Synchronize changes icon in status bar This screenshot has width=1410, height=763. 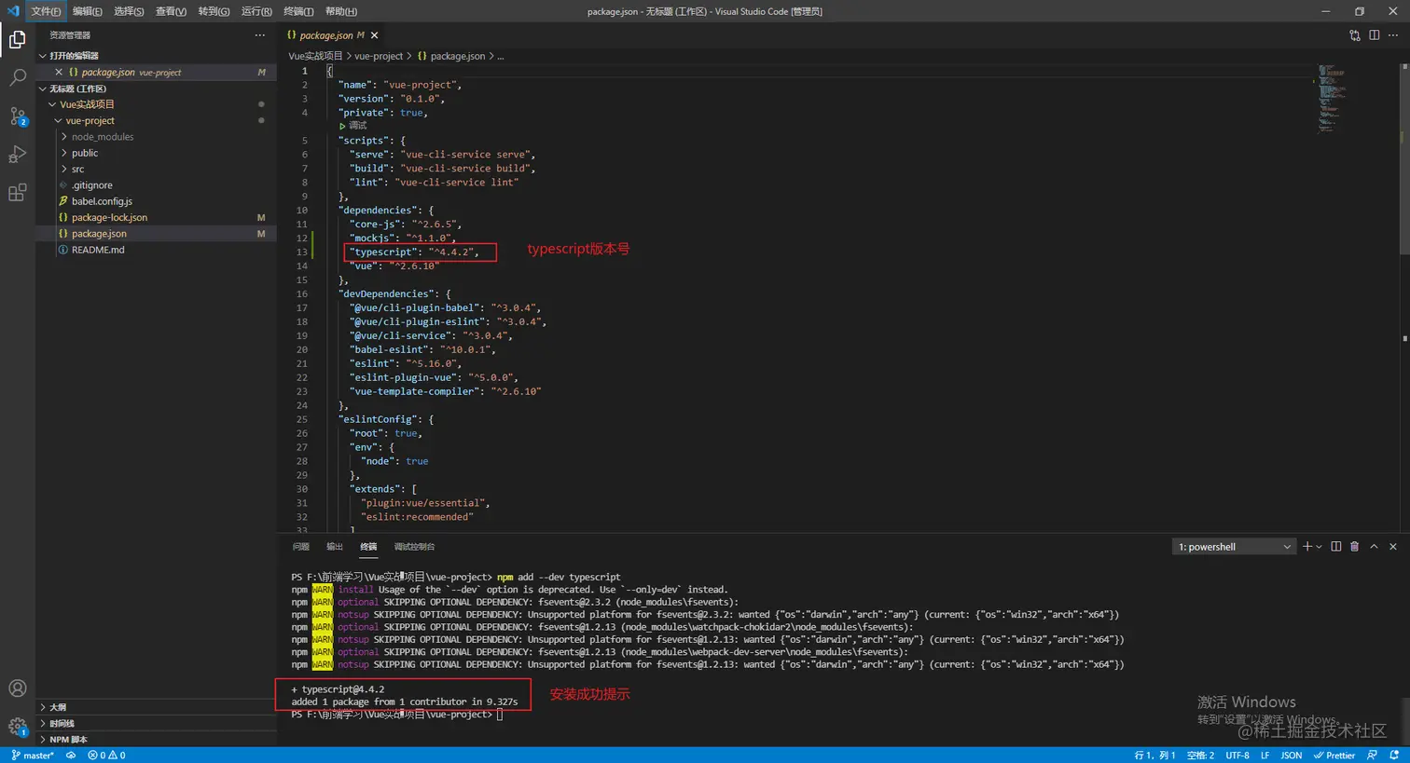coord(71,756)
